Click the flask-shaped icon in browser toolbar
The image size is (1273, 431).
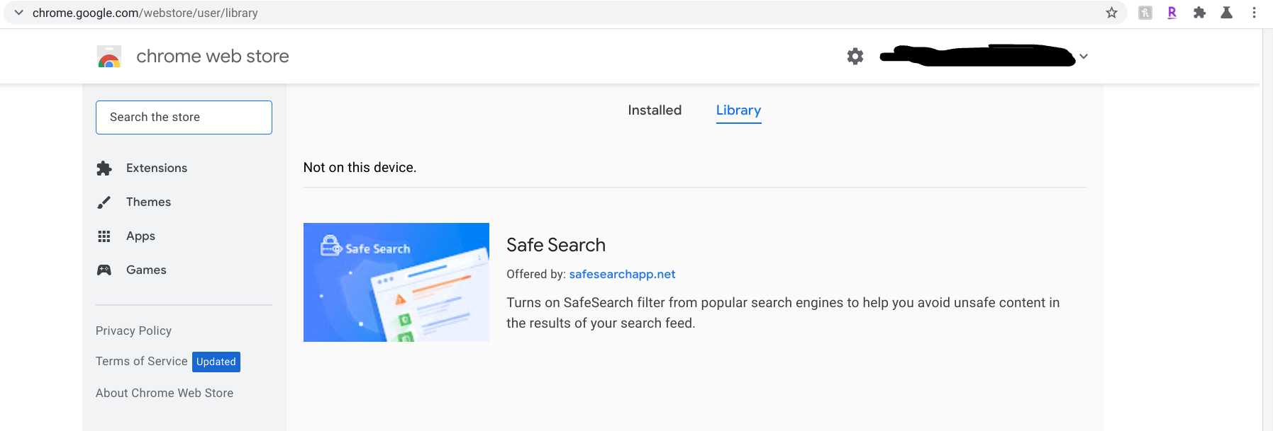pos(1226,13)
